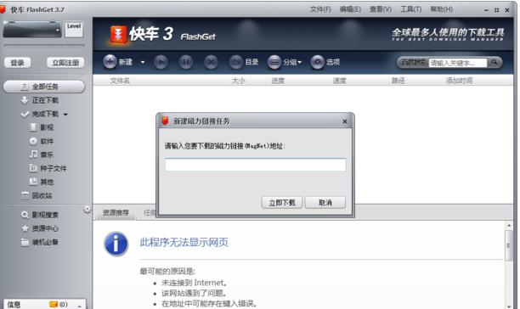
Task: Click the 未连接到 Internet text
Action: (194, 283)
